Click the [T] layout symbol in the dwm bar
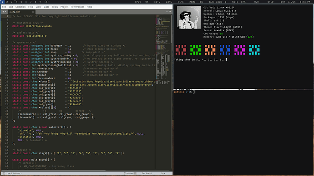The image size is (314, 176). [x=46, y=2]
